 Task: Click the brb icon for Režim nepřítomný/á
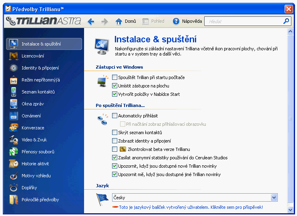14,80
